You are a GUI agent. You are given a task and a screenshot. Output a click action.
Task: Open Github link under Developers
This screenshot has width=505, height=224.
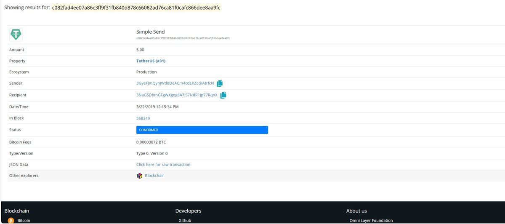tap(185, 220)
